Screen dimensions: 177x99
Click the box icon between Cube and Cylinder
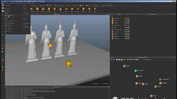[43, 9]
